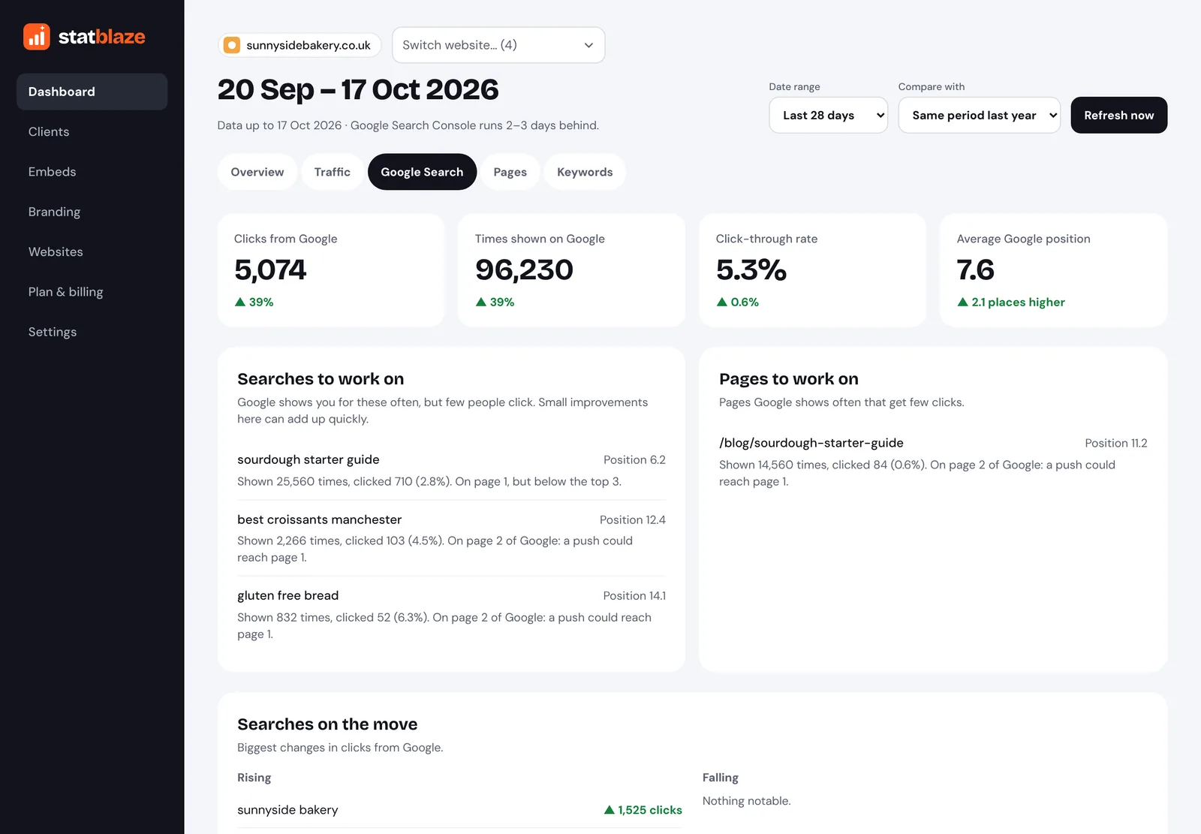
Task: Click the sourdough starter guide search row
Action: click(x=451, y=470)
